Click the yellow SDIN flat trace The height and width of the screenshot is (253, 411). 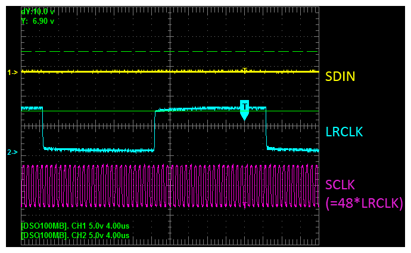170,71
